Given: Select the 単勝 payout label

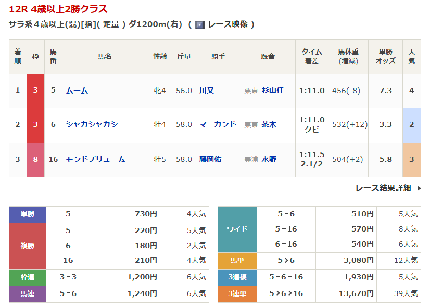Looking at the screenshot, I should click(x=28, y=214).
